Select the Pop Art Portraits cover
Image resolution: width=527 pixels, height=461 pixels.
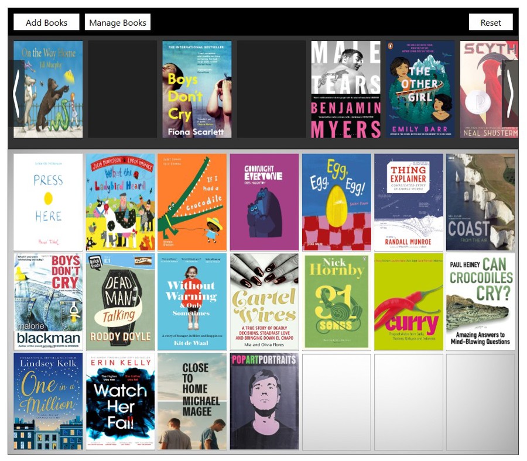pyautogui.click(x=264, y=401)
